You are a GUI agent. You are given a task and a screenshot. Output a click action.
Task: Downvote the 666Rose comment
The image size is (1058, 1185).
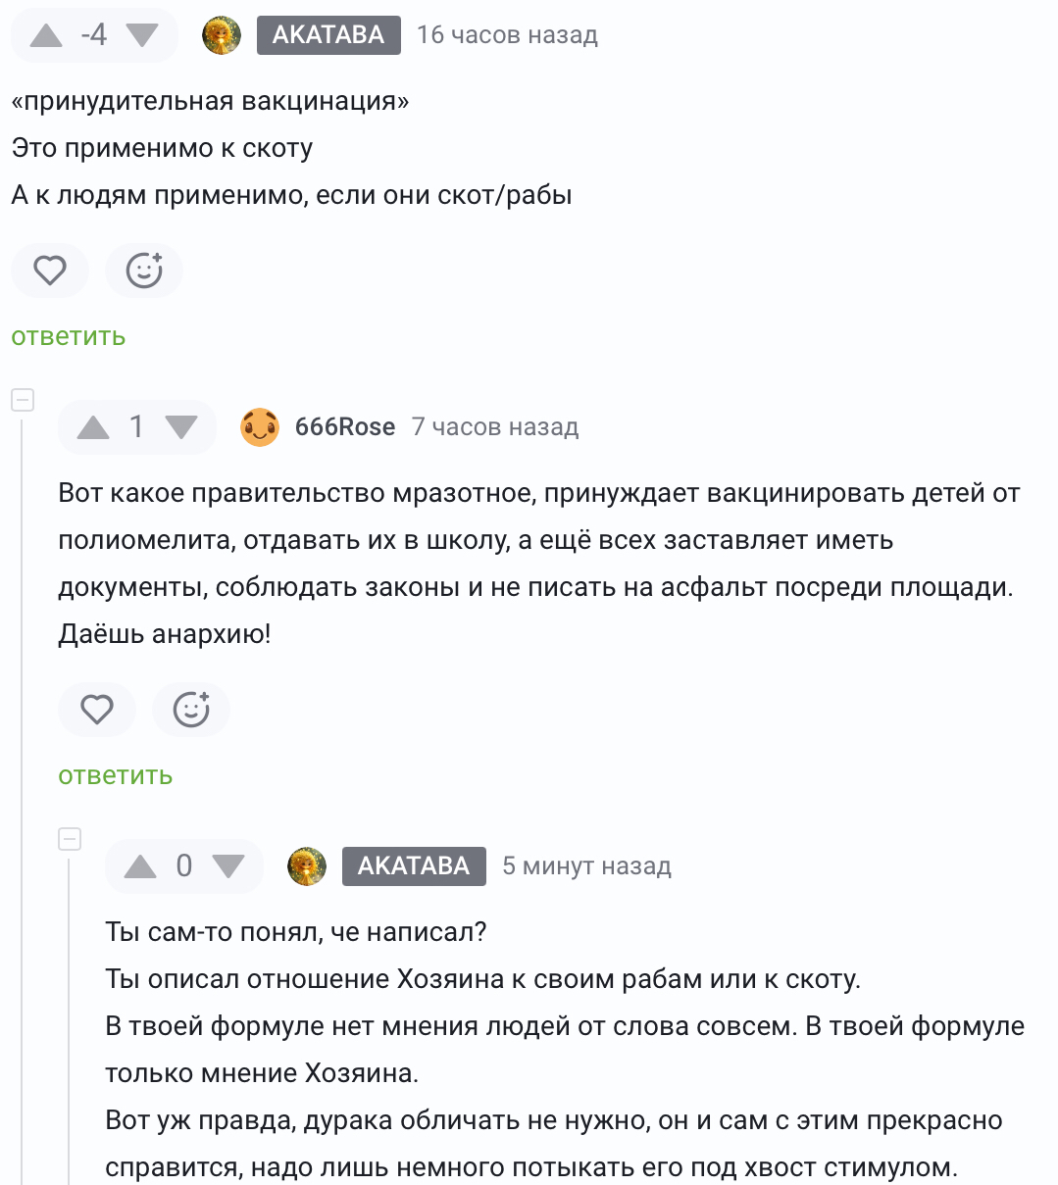pyautogui.click(x=181, y=427)
